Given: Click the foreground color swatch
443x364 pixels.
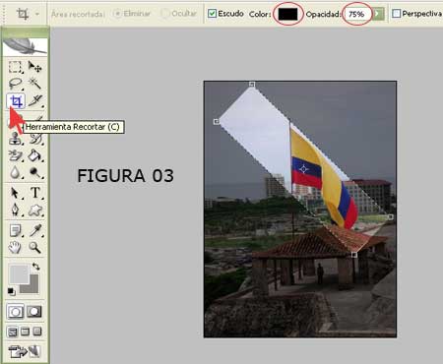Looking at the screenshot, I should pyautogui.click(x=19, y=273).
